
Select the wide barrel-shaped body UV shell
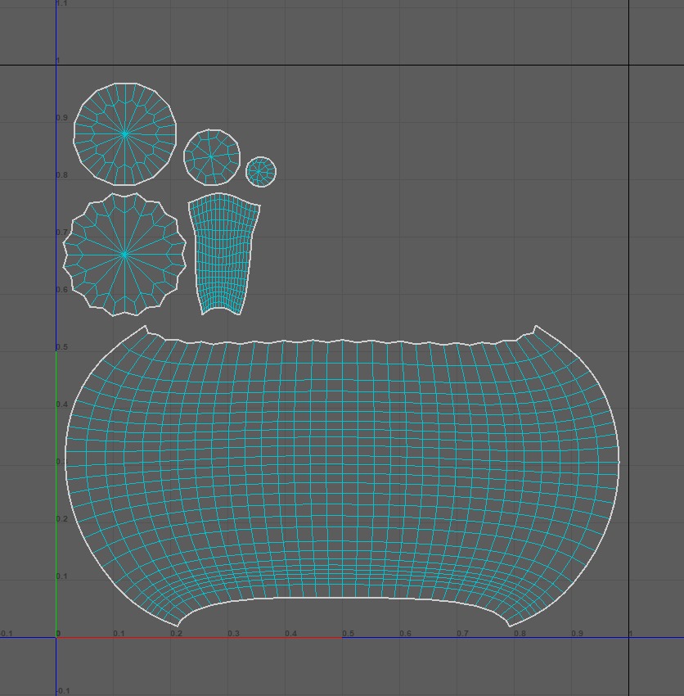pyautogui.click(x=343, y=475)
